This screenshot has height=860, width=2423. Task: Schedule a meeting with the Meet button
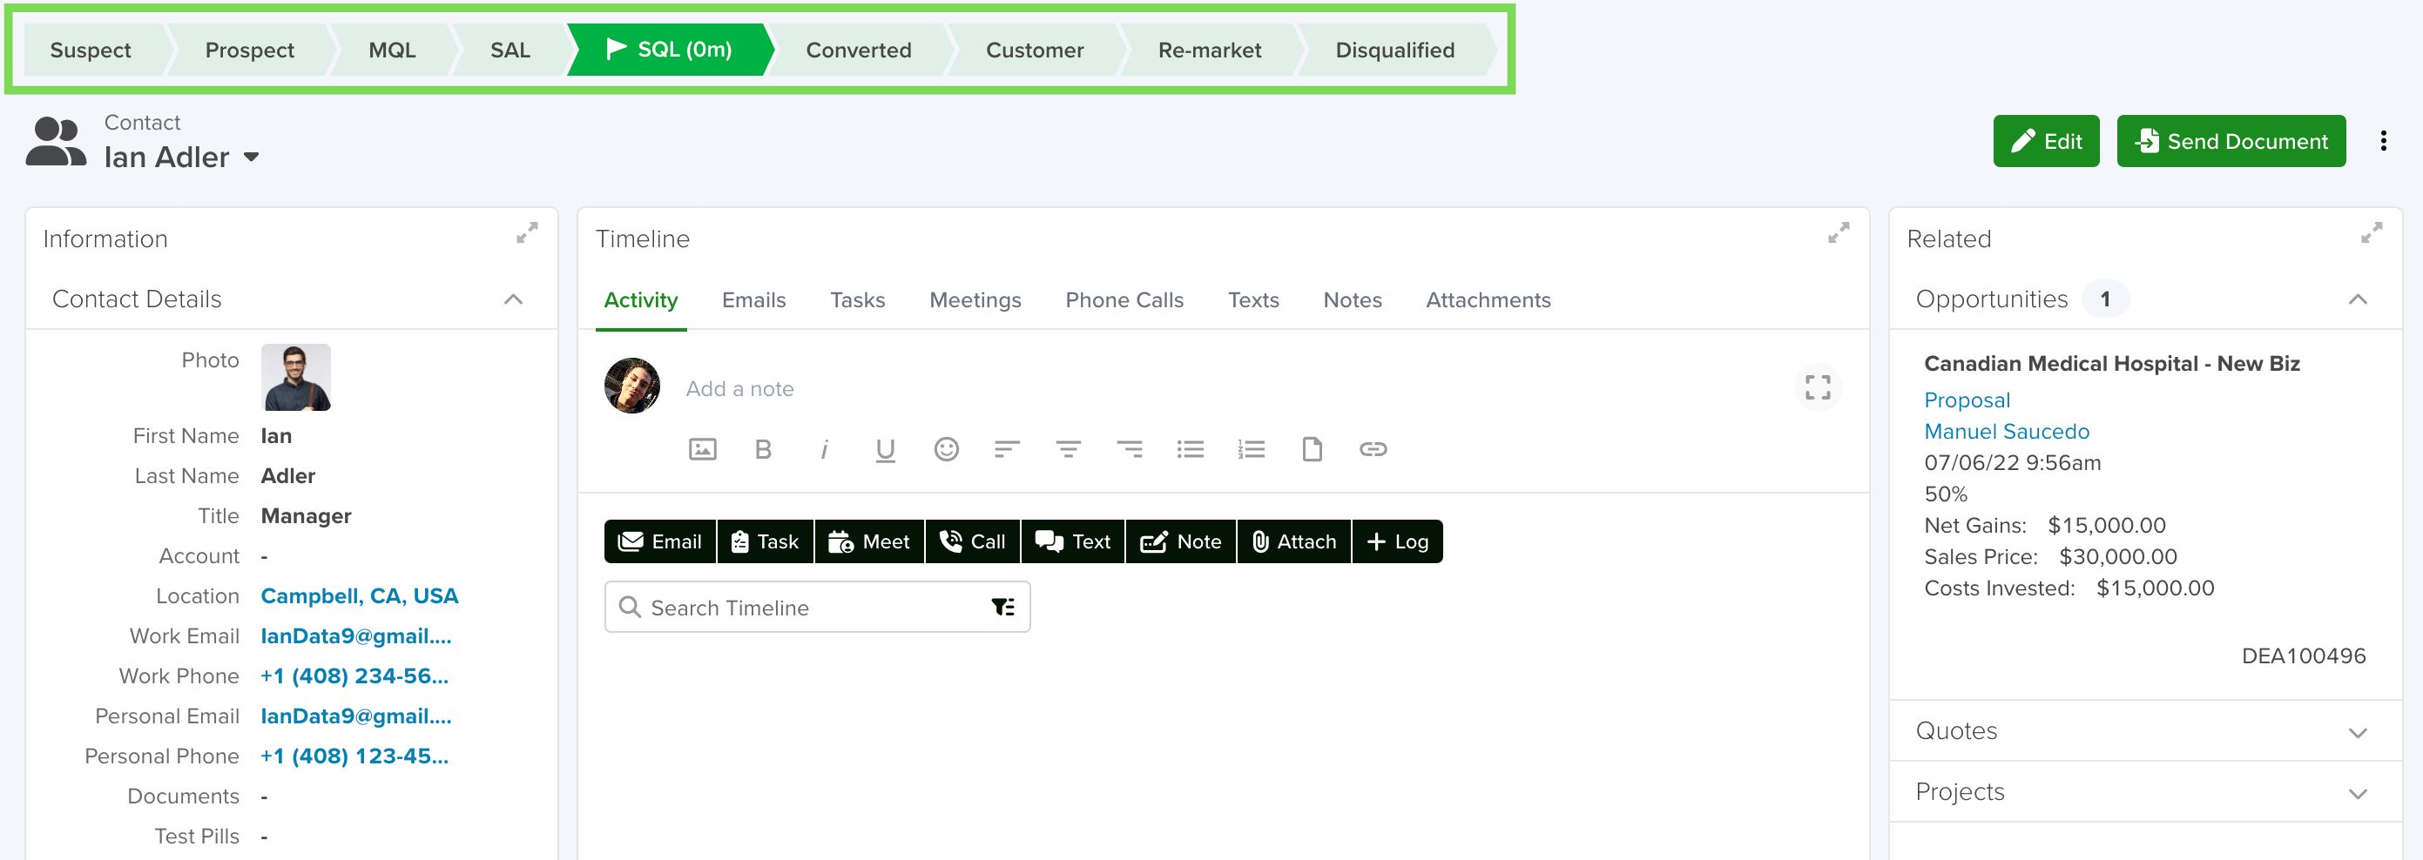click(x=869, y=541)
